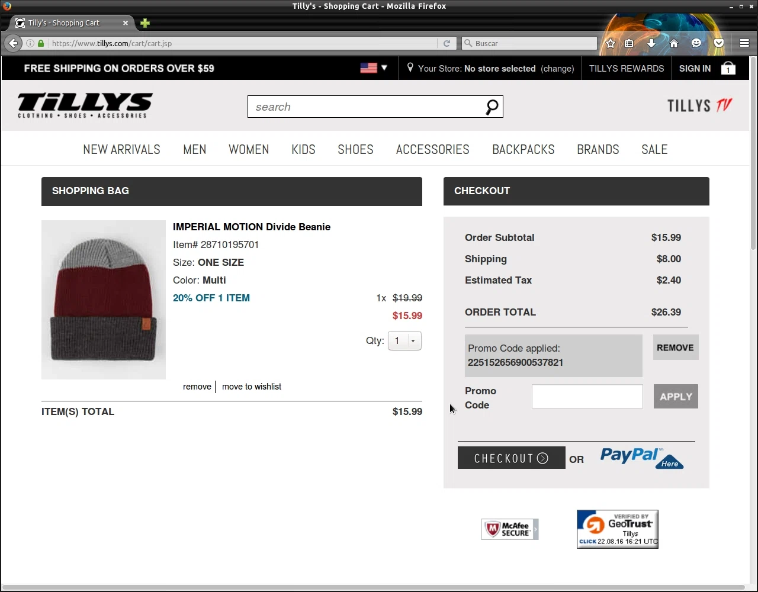
Task: Open the downloads arrow icon
Action: 651,43
